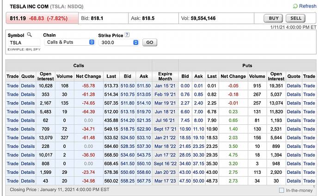Screen dimensions: 319x196
Task: Click calls net change -74.65 cell
Action: (88, 103)
